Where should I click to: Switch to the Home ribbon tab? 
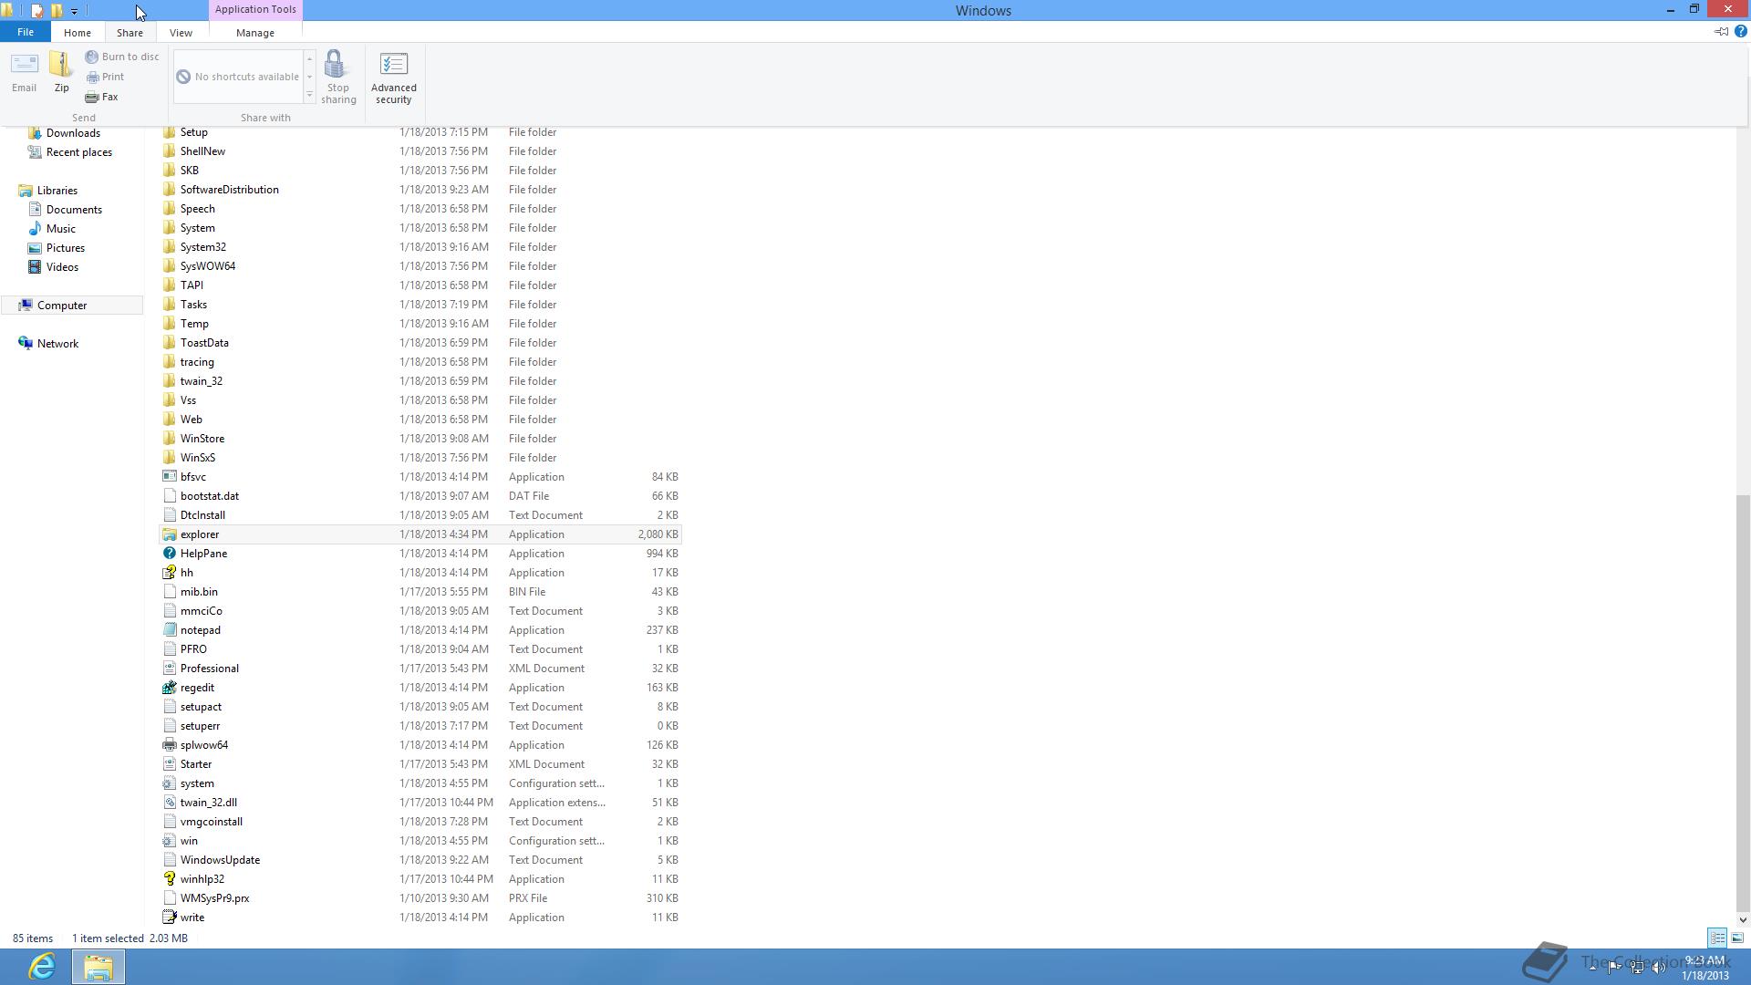coord(78,32)
